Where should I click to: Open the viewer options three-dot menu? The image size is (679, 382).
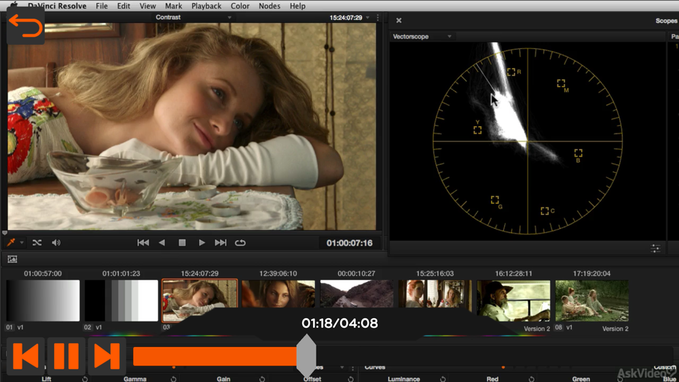tap(378, 18)
